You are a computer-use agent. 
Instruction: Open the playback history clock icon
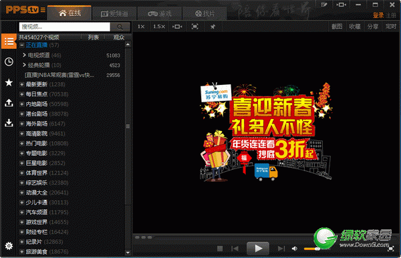[9, 61]
